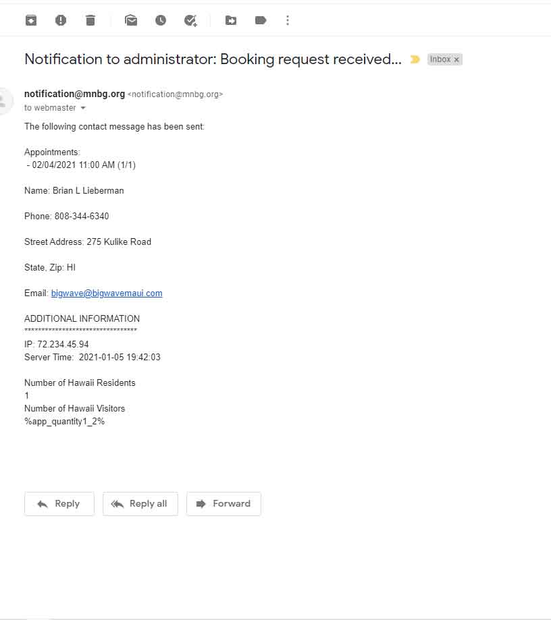Image resolution: width=551 pixels, height=620 pixels.
Task: Expand recipient details arrow beside webmaster
Action: coord(83,108)
